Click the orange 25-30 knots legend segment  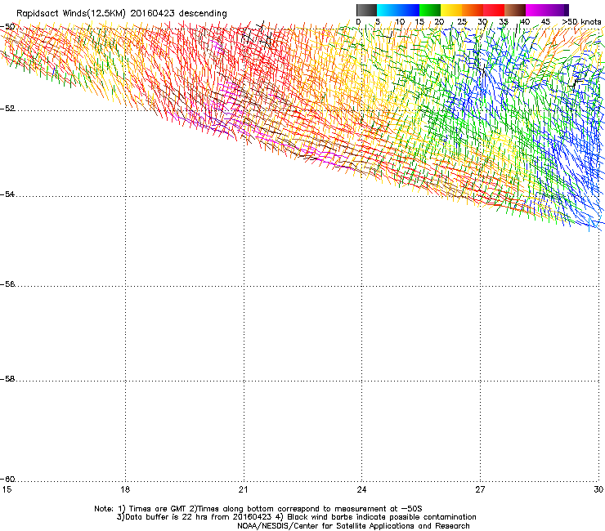(x=473, y=10)
